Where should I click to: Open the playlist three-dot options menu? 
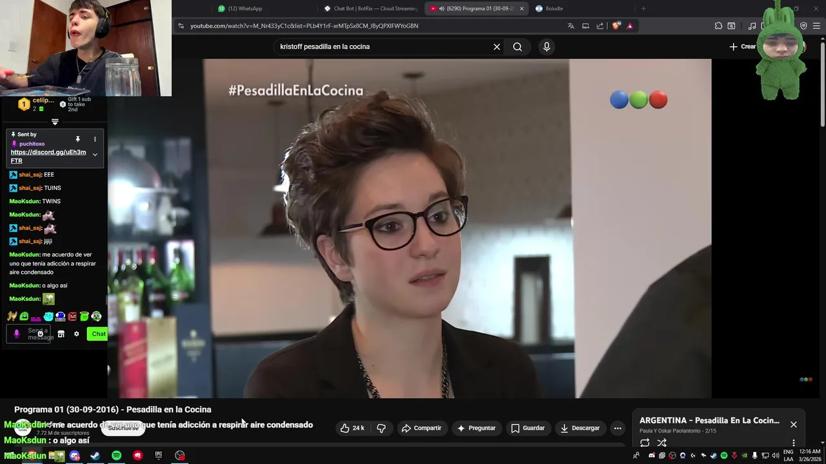click(794, 443)
